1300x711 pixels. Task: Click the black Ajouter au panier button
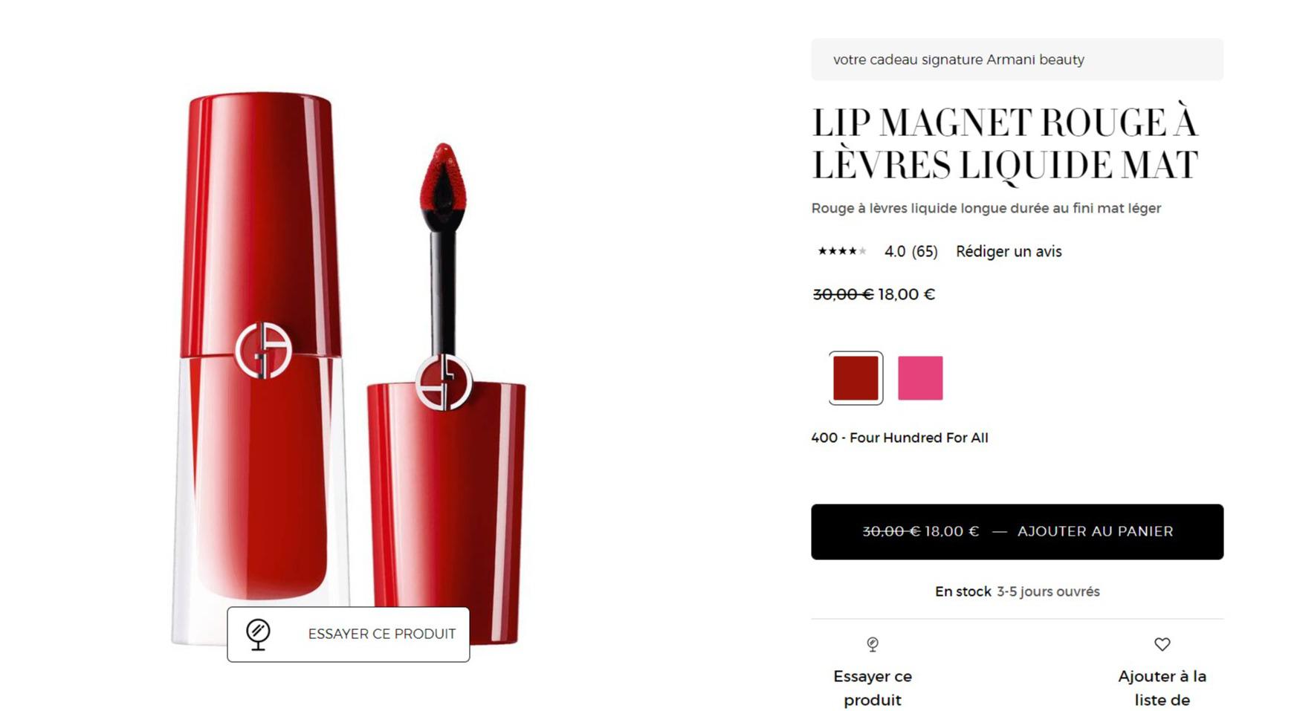(x=1017, y=532)
